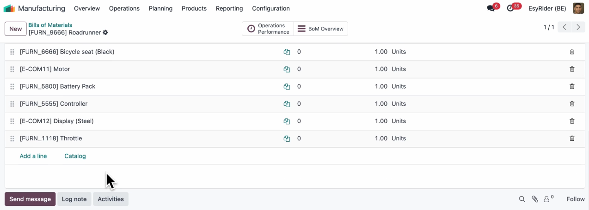589x210 pixels.
Task: Delete the Bicycle seat (Black) line
Action: point(572,52)
